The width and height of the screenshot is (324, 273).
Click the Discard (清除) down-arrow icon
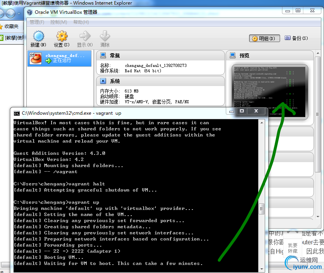(x=105, y=36)
